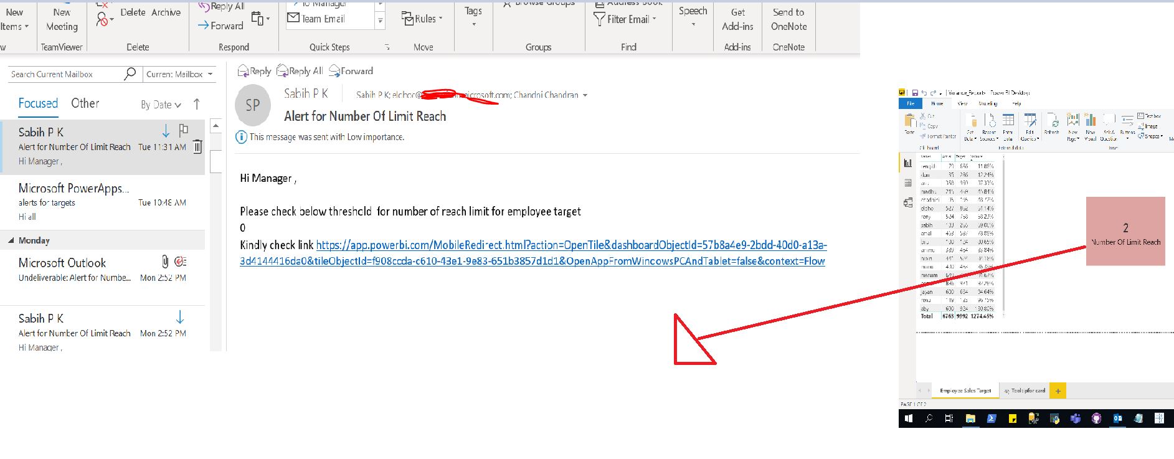Collapse the Monday group in message list
This screenshot has height=459, width=1174.
[11, 240]
